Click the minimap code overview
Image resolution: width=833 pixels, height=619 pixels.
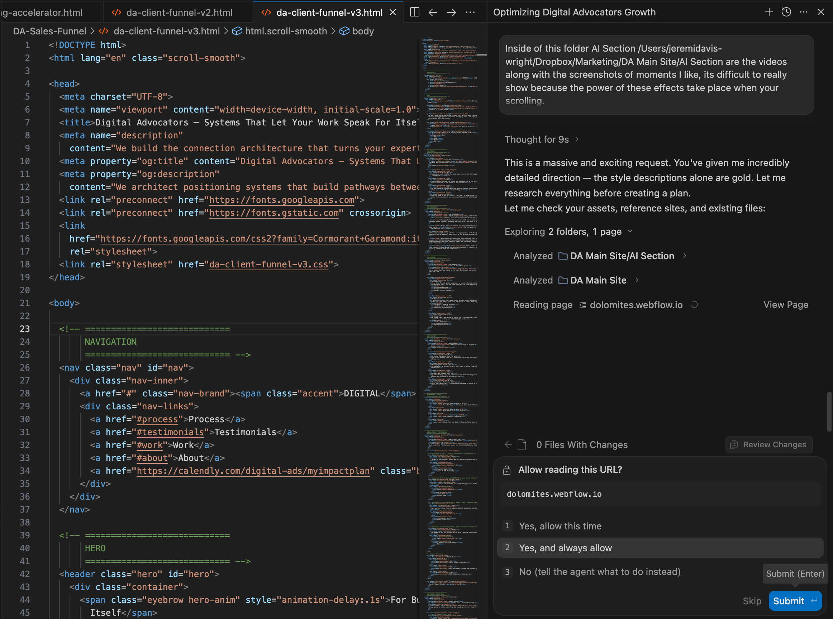point(448,328)
